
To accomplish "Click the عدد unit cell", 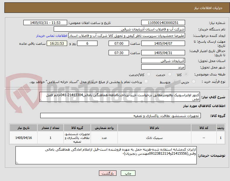I will pos(104,138).
